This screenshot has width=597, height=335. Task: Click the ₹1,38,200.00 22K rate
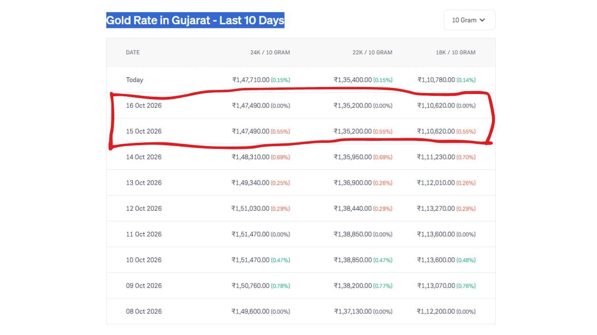(353, 286)
